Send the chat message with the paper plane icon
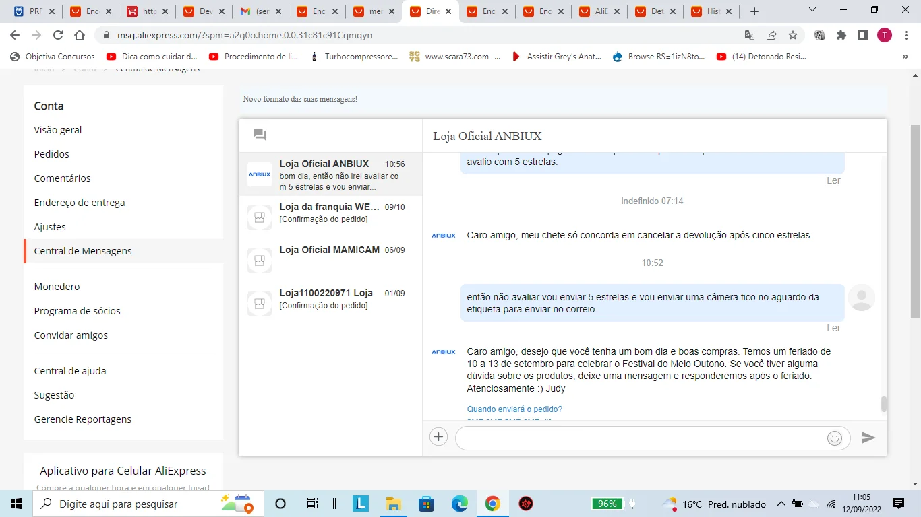 [868, 438]
